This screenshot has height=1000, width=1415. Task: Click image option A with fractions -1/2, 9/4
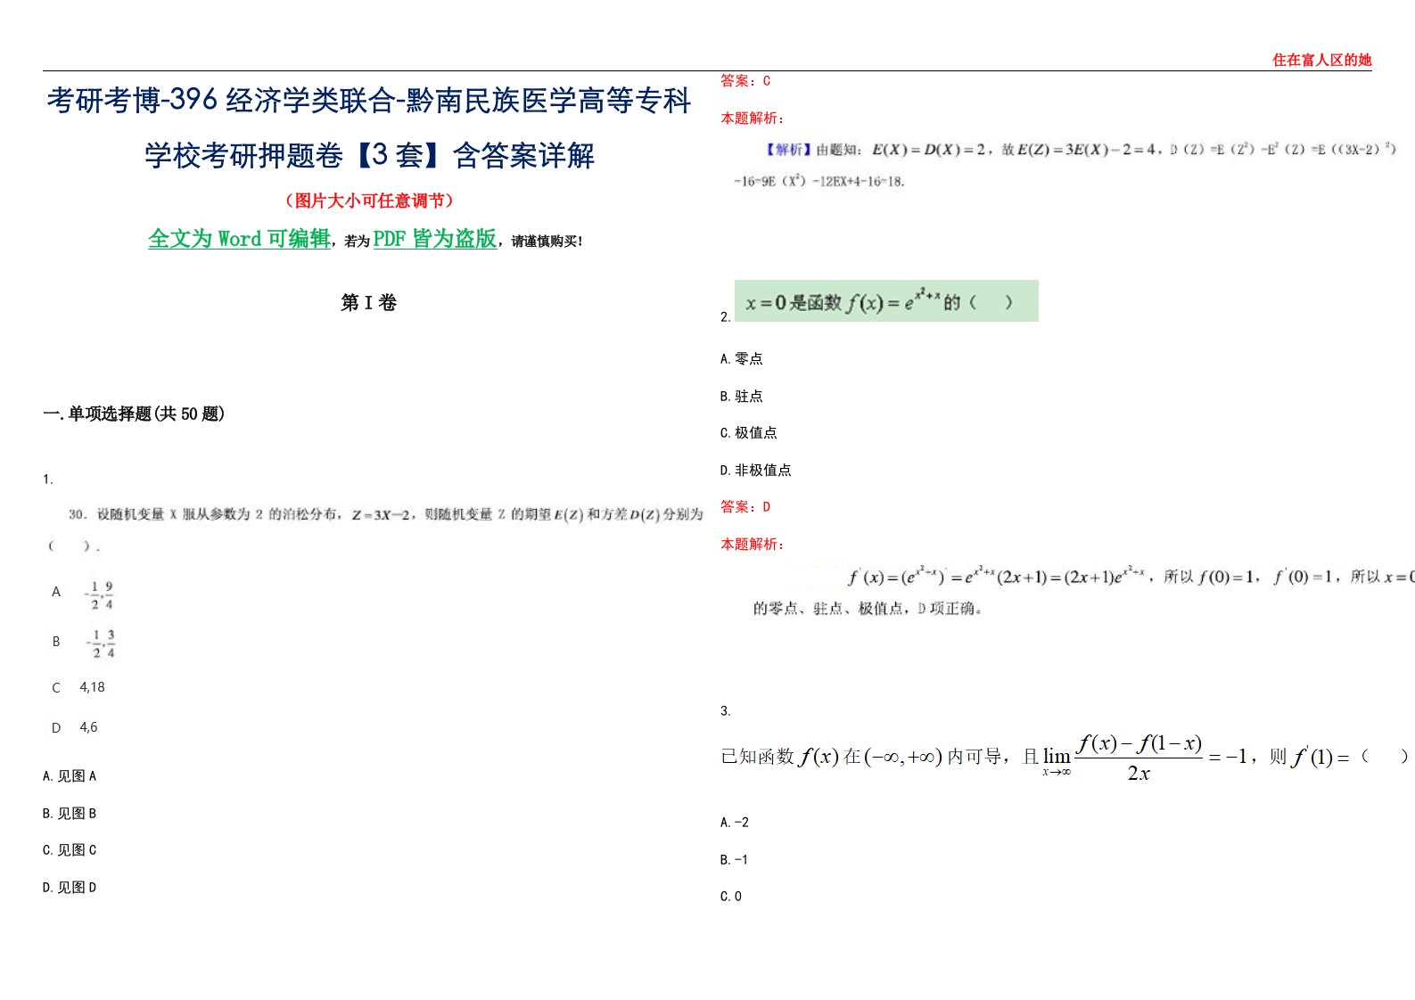click(x=84, y=594)
